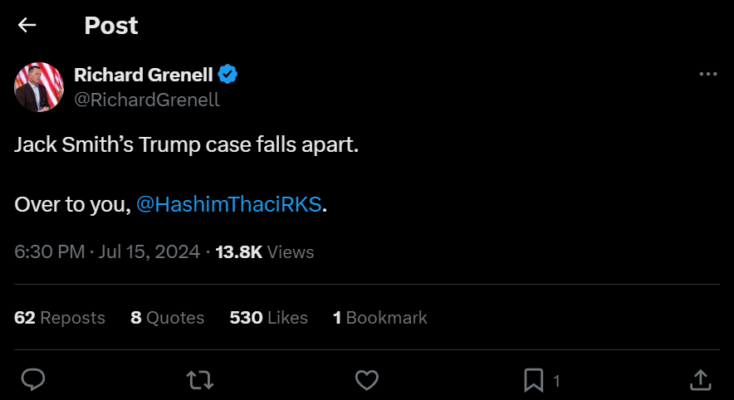Follow the @HashimThaciRKS mention link
The width and height of the screenshot is (734, 400).
228,204
